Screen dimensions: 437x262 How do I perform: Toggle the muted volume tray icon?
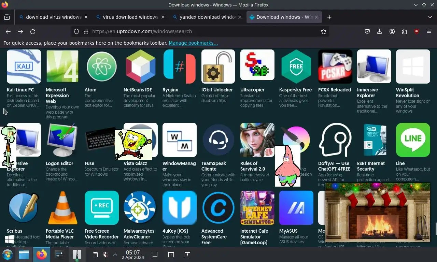coord(105,254)
